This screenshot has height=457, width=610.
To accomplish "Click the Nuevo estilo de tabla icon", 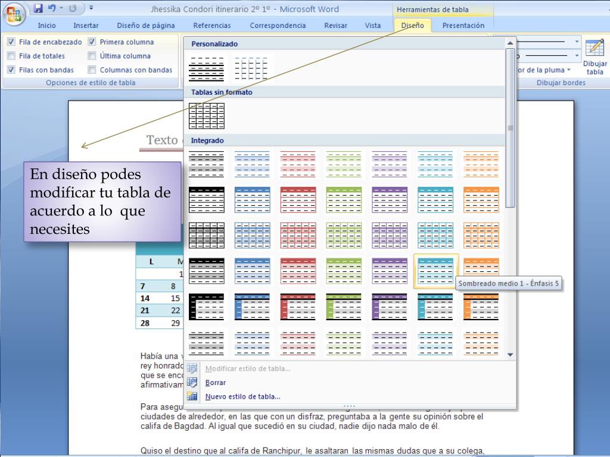I will coord(192,396).
